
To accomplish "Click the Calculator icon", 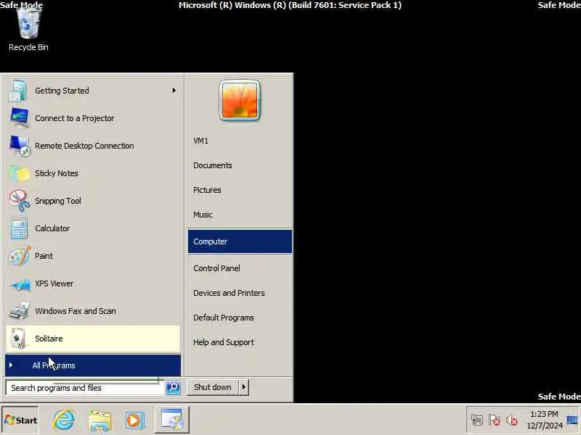I will 19,228.
